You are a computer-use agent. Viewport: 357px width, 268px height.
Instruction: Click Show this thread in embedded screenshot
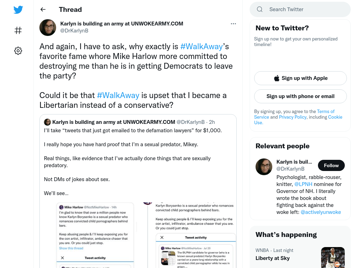click(x=71, y=248)
